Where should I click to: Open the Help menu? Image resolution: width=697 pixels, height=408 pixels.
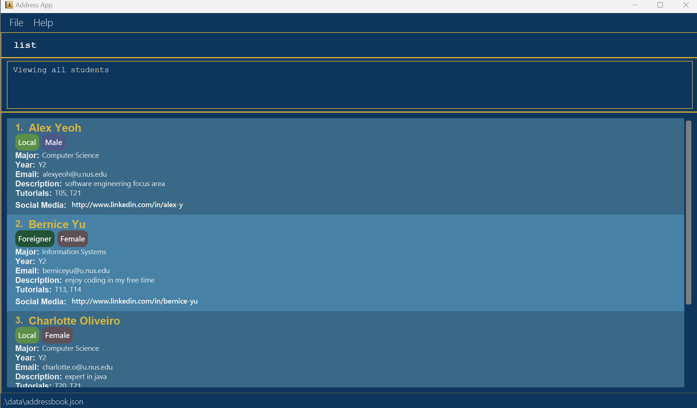click(x=43, y=22)
